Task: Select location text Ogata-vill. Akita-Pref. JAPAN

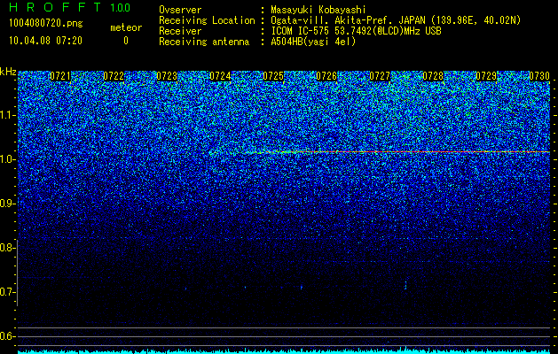Action: click(348, 20)
